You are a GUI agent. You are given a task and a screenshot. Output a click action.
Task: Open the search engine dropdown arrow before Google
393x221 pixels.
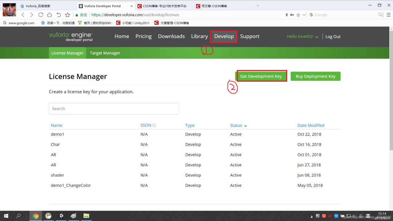tap(304, 15)
